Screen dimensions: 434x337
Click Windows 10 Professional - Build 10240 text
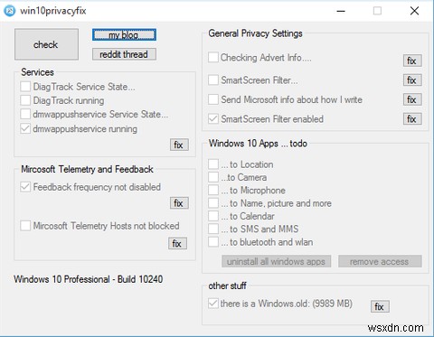coord(89,279)
